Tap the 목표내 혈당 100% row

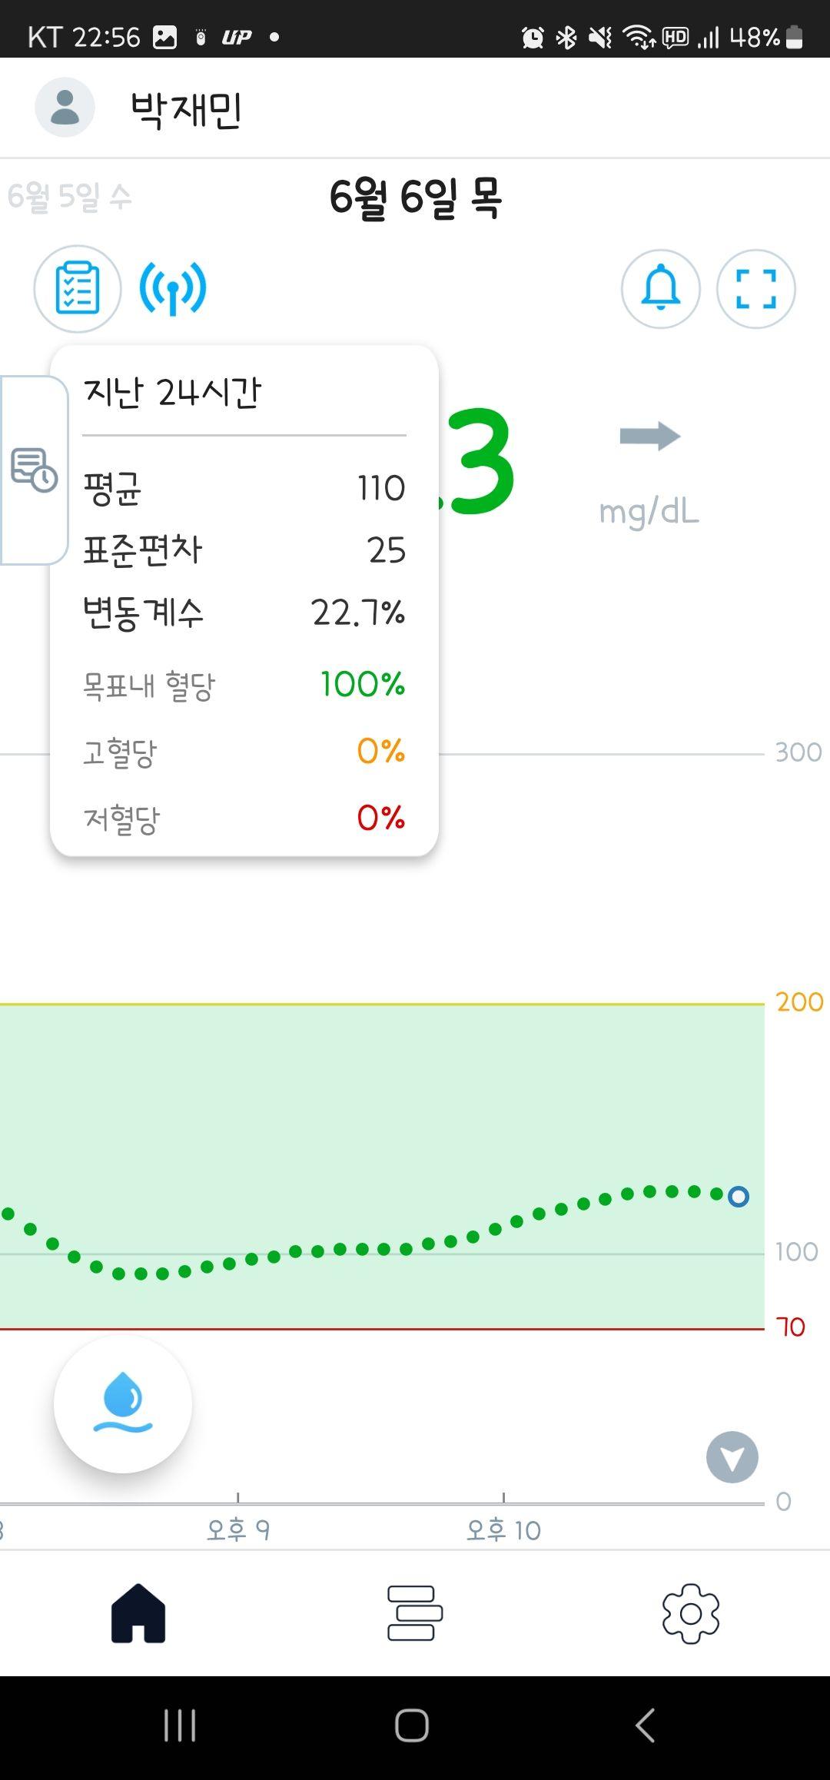click(x=244, y=684)
